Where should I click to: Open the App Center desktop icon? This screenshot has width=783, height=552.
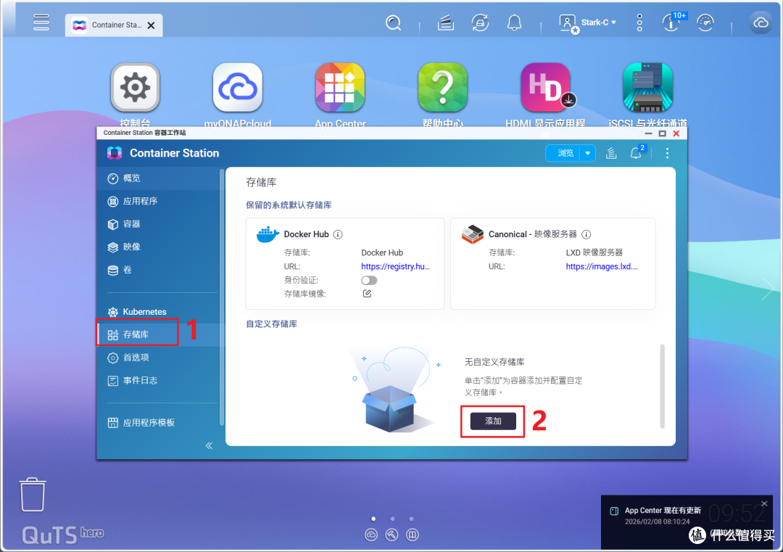pos(340,88)
